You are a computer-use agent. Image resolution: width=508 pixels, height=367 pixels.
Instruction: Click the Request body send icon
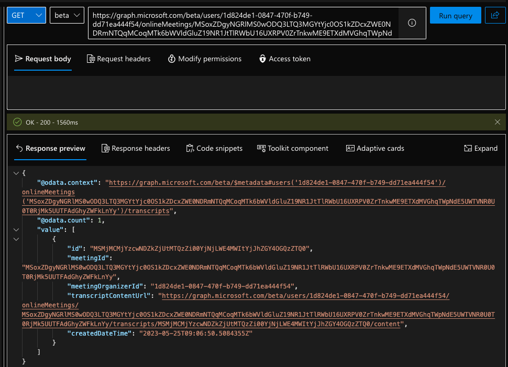[x=19, y=59]
